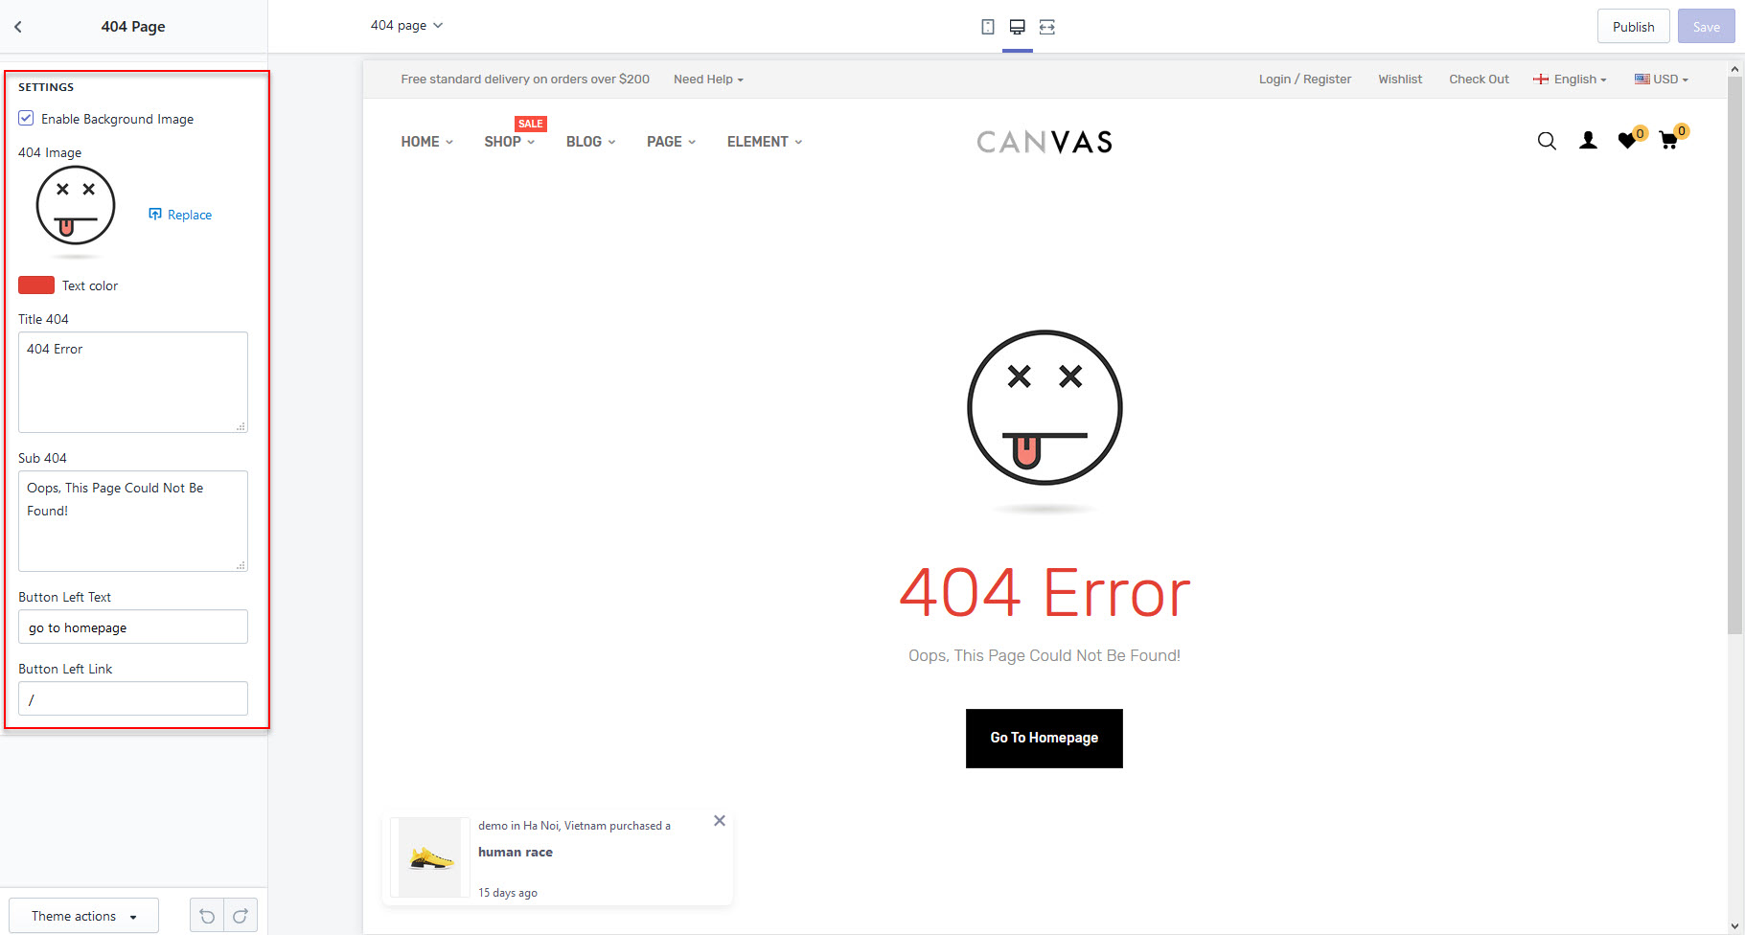Image resolution: width=1745 pixels, height=935 pixels.
Task: Open store search magnifier icon
Action: (x=1547, y=141)
